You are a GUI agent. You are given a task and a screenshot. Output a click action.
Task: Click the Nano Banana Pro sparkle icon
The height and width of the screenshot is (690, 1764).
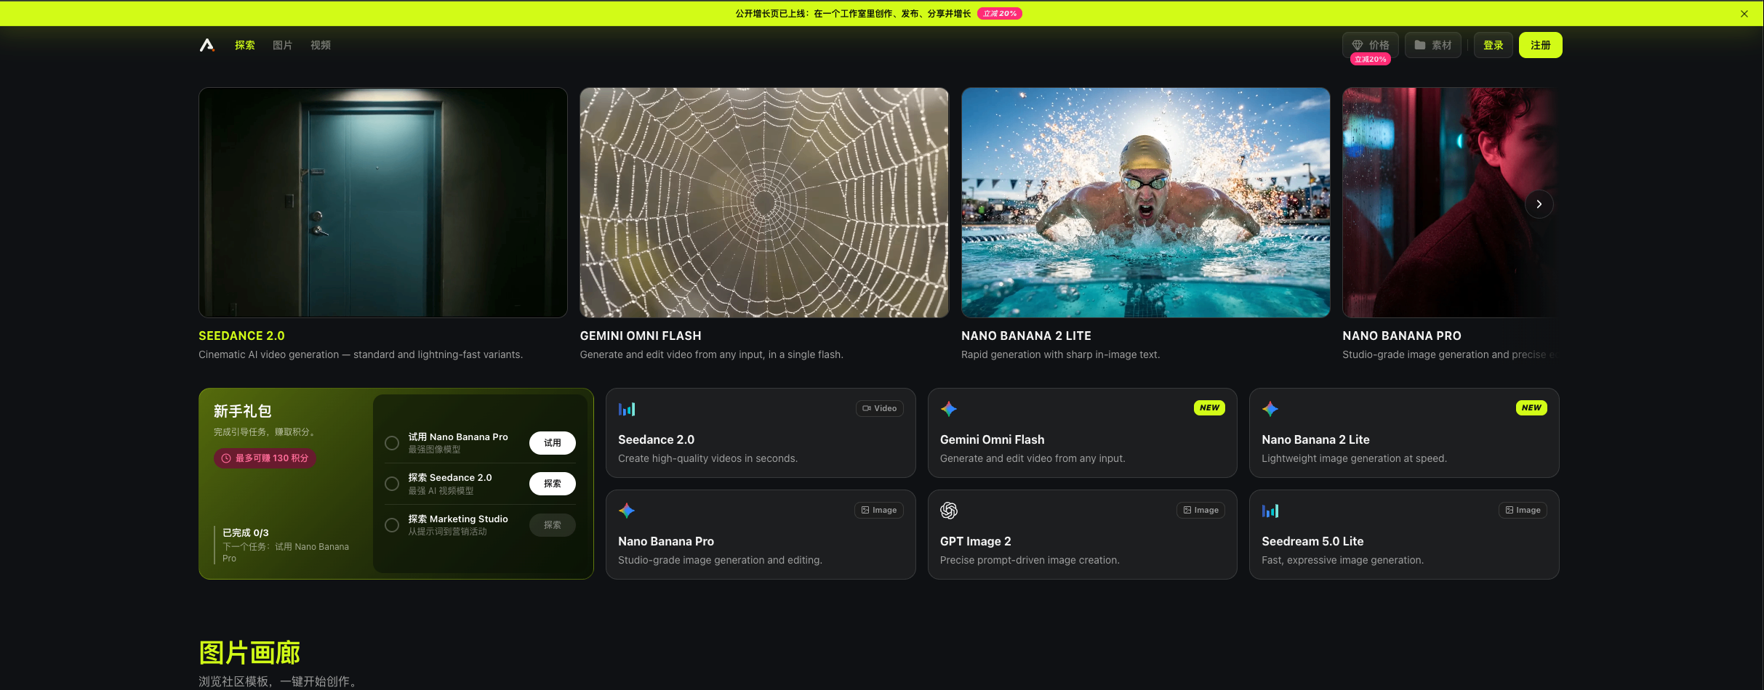click(627, 511)
